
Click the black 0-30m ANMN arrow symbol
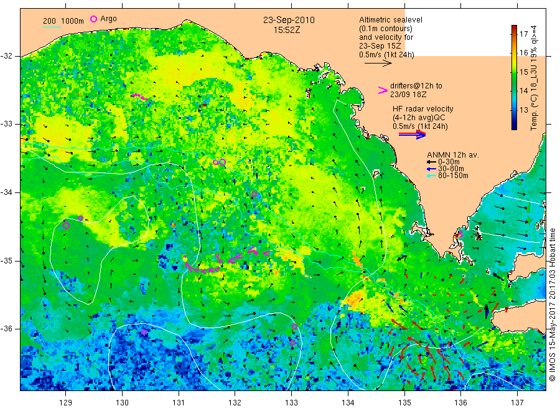431,162
